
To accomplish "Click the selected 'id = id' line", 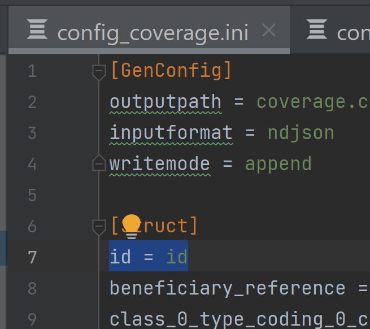I will tap(149, 256).
